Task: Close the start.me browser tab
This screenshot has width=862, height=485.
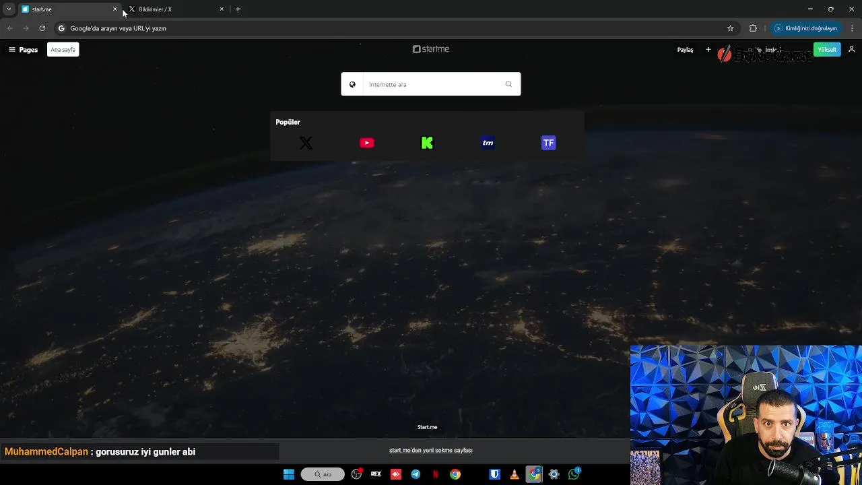Action: click(x=114, y=9)
